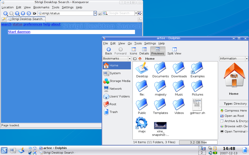
Task: Toggle Previews mode in Dolphin
Action: pyautogui.click(x=158, y=51)
